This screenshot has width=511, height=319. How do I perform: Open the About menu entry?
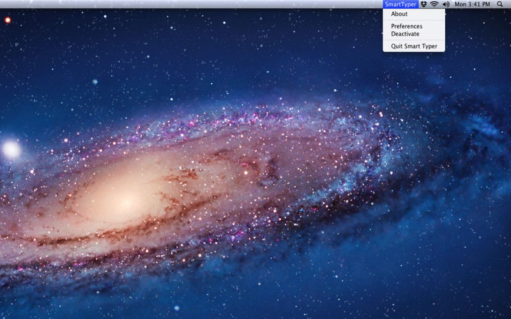pos(414,14)
